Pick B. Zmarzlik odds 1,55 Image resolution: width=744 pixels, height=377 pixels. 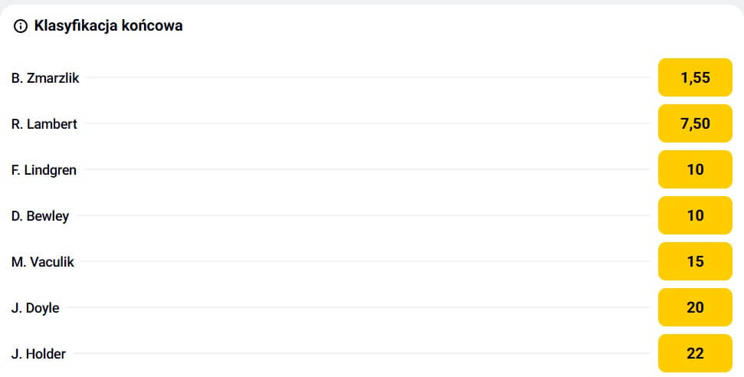695,77
